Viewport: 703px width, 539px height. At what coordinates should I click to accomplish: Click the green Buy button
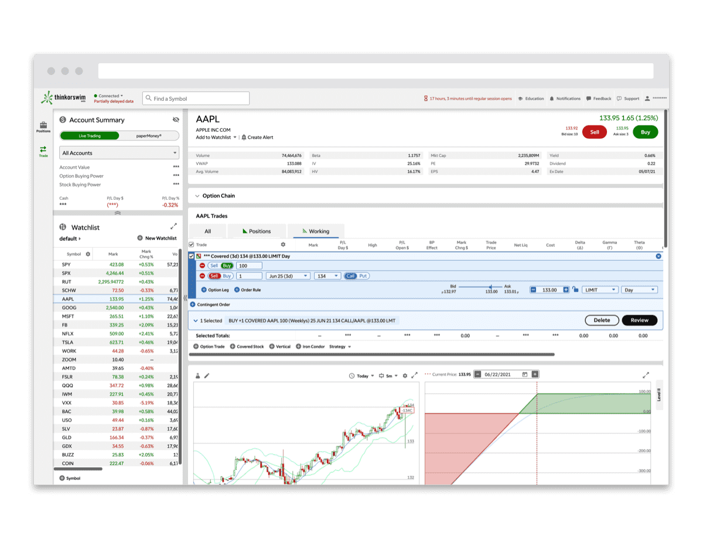click(x=645, y=132)
